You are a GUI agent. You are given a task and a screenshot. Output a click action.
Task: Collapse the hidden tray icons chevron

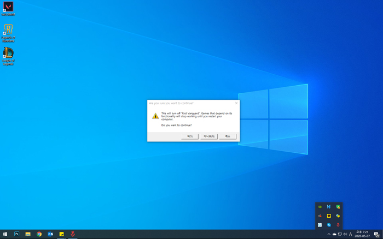click(329, 234)
